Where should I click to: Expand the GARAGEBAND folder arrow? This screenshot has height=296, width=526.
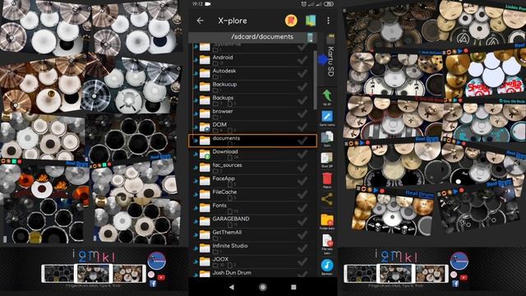(196, 221)
